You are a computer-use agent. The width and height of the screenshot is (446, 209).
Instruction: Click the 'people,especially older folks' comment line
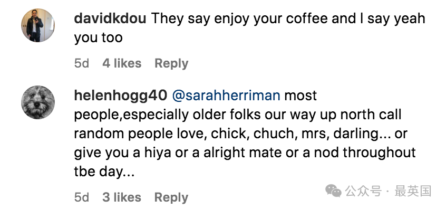238,115
